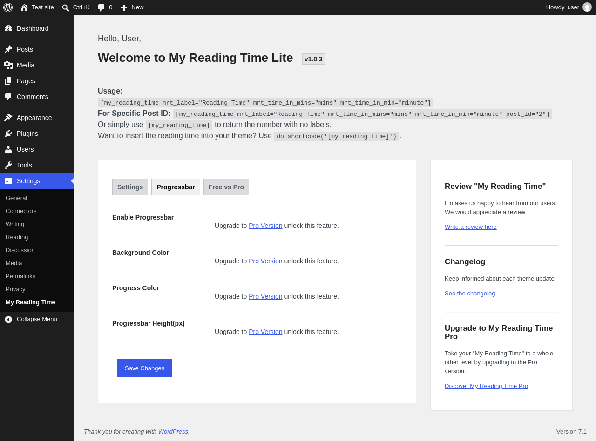Follow Pro Version link for Background Color
This screenshot has height=441, width=596.
pos(265,261)
